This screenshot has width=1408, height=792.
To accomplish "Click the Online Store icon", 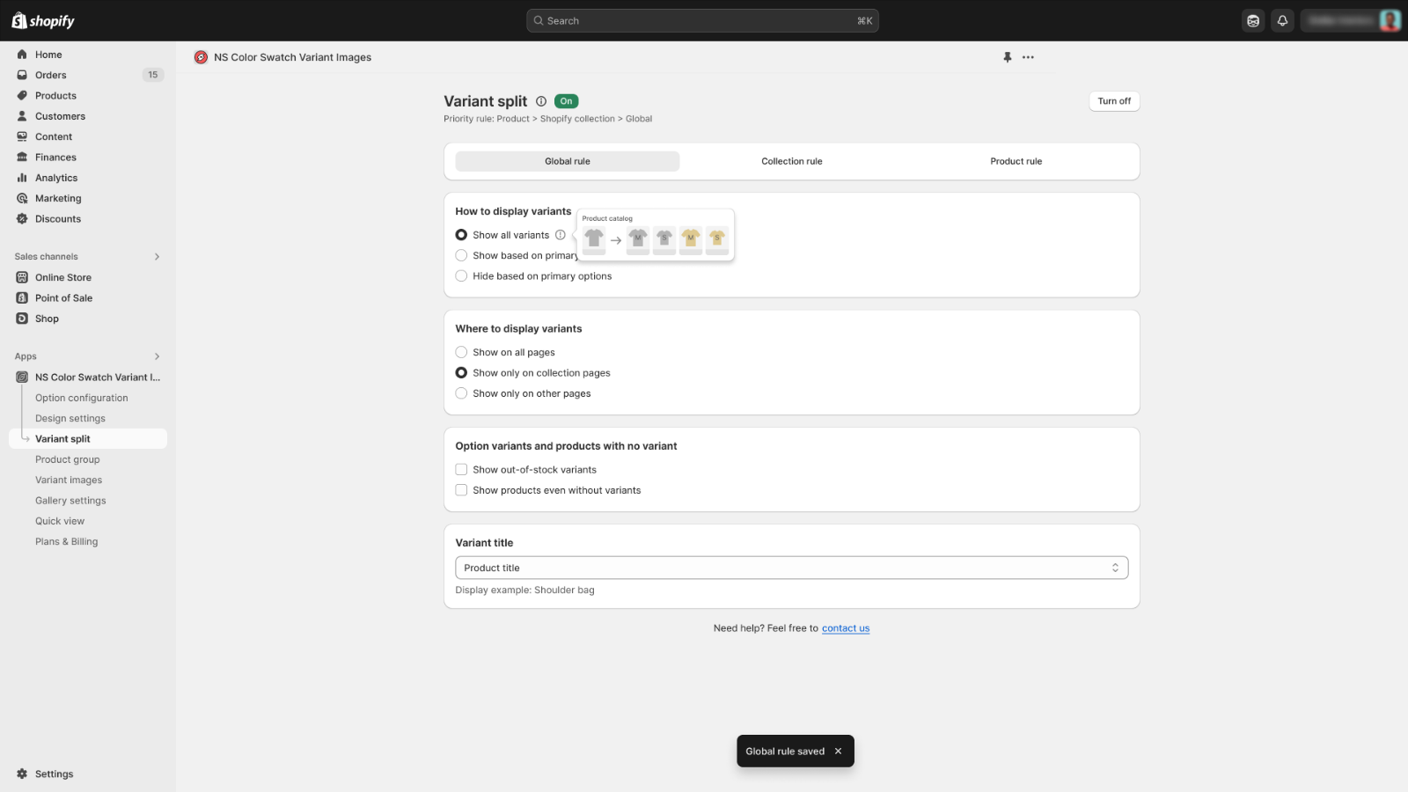I will pos(22,277).
